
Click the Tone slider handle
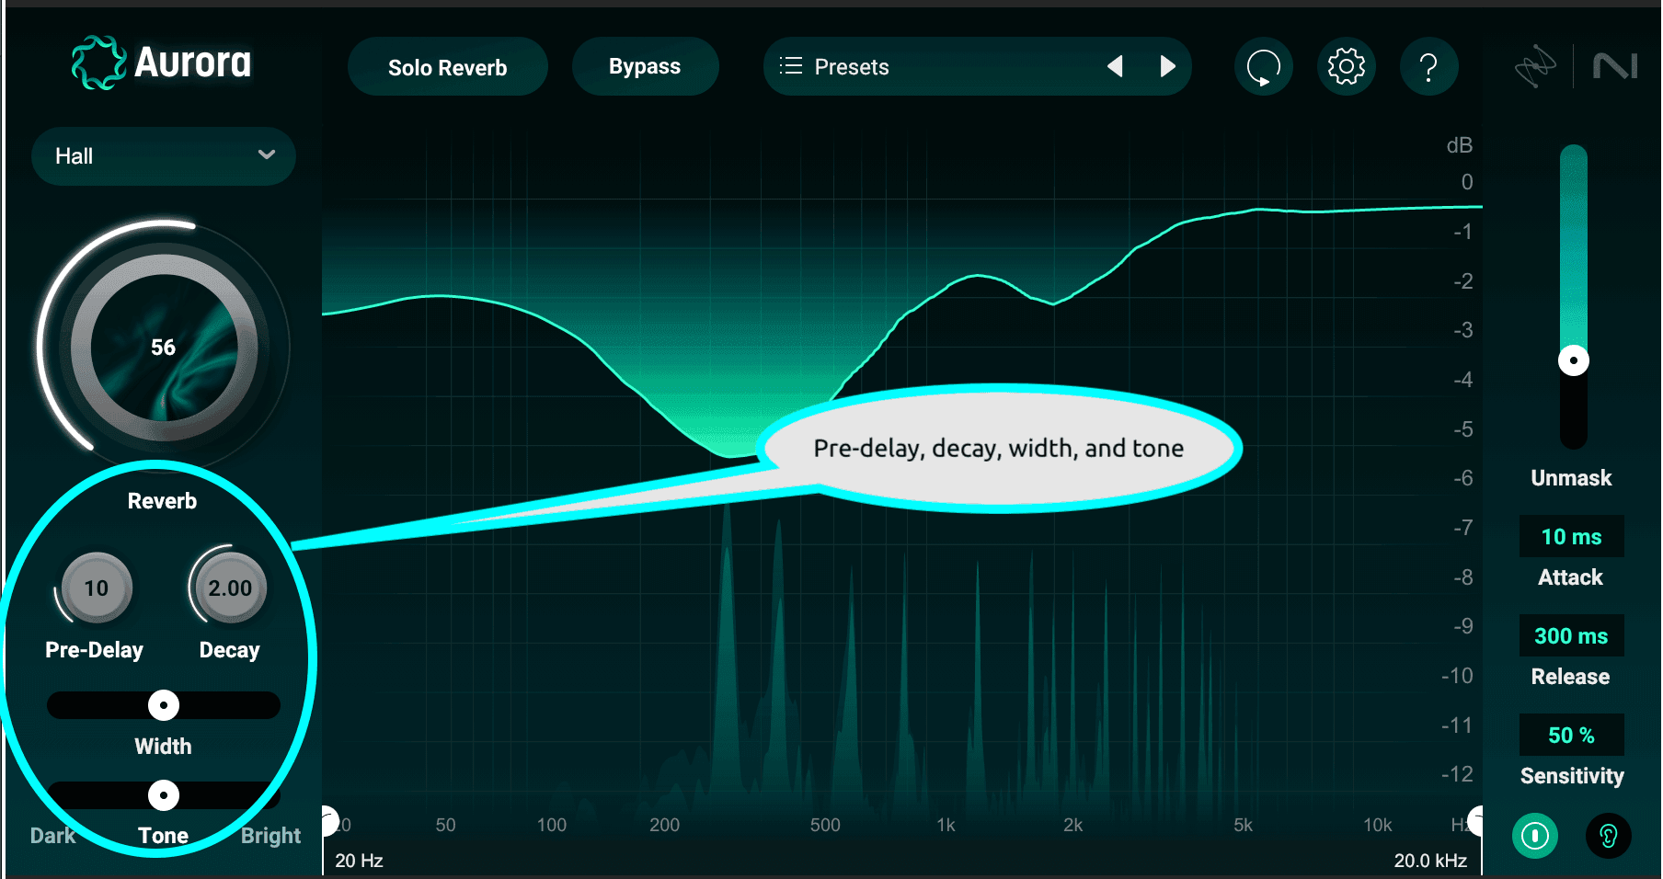[164, 795]
